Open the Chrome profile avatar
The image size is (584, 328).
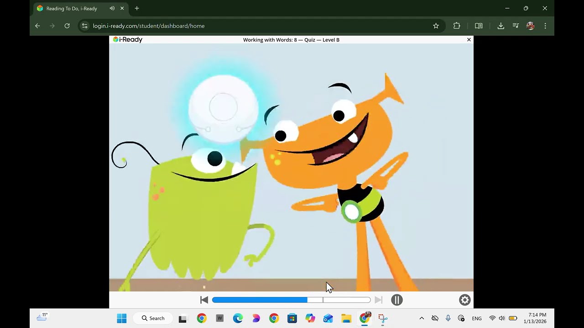(530, 26)
